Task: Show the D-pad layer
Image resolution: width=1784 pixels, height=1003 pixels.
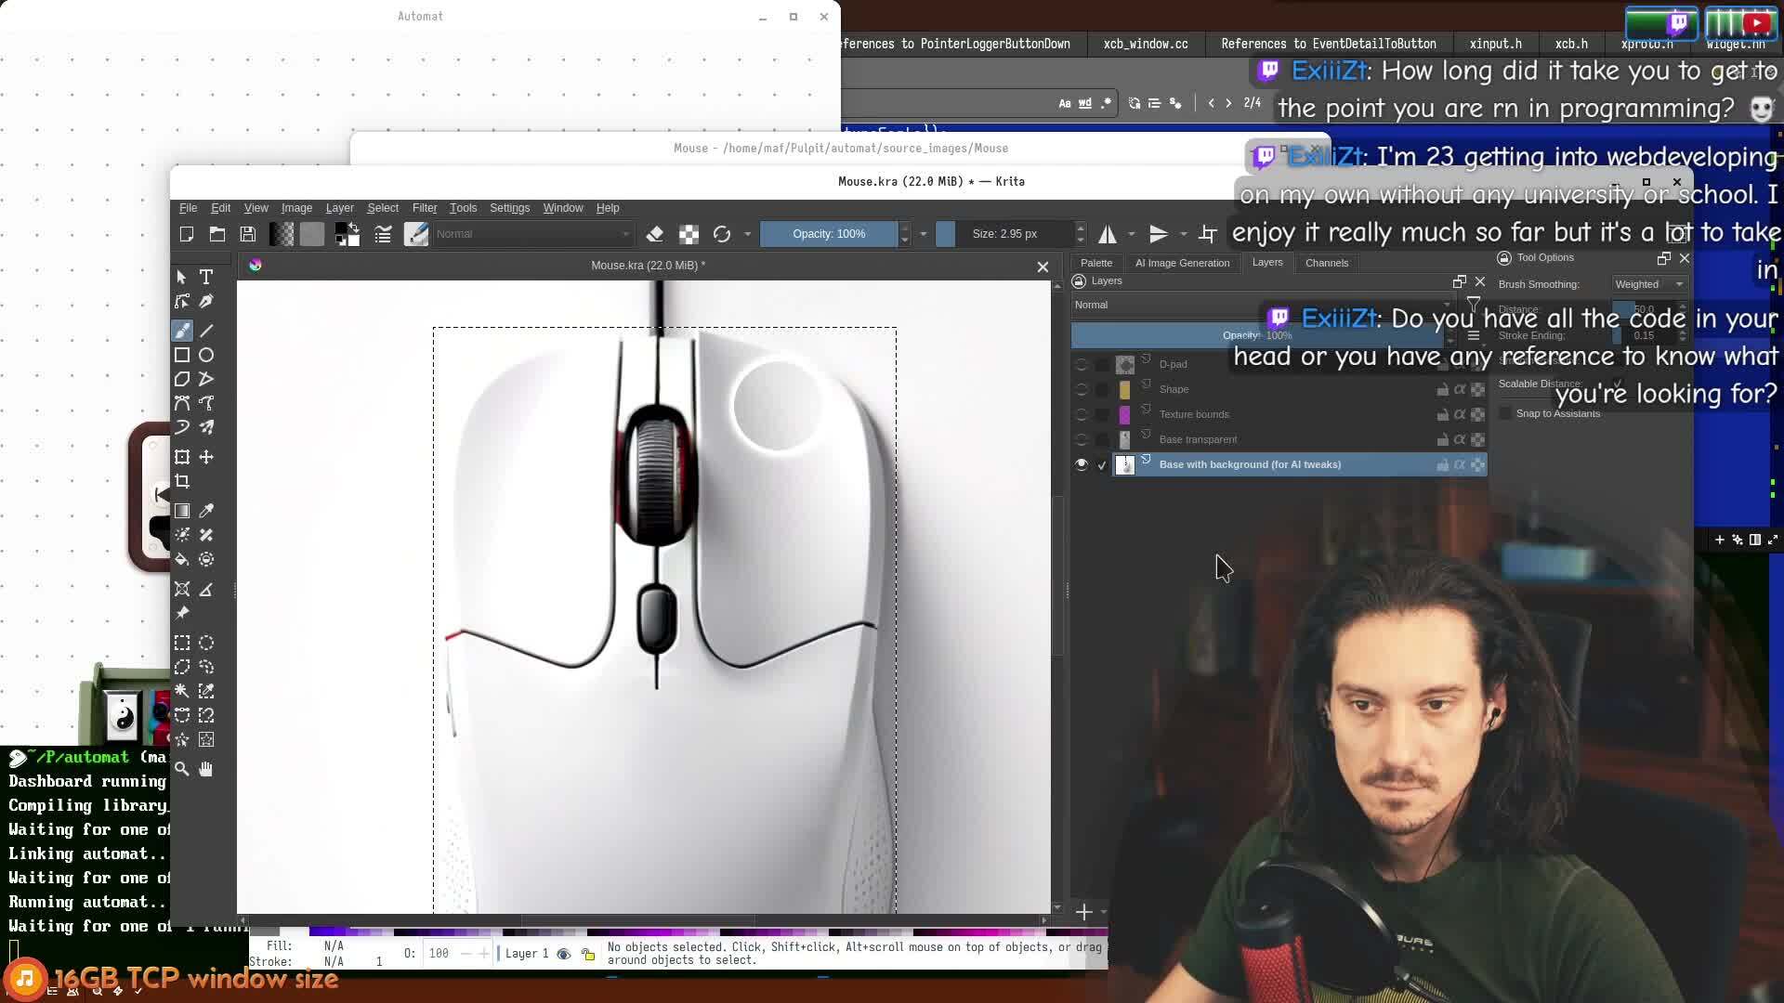Action: coord(1082,364)
